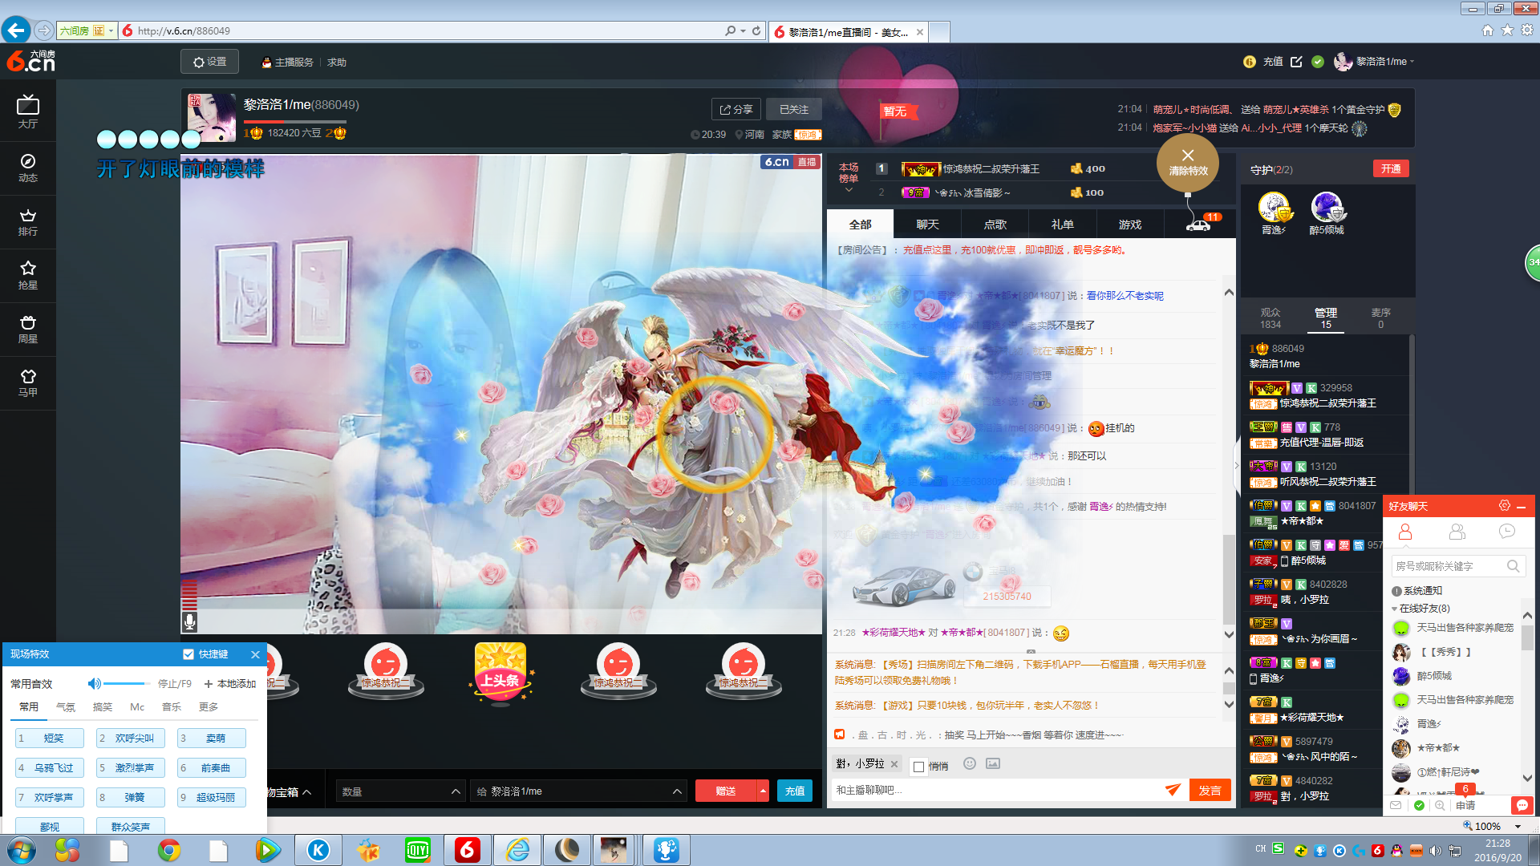
Task: Click the paper plane fly-screen icon
Action: [x=1173, y=790]
